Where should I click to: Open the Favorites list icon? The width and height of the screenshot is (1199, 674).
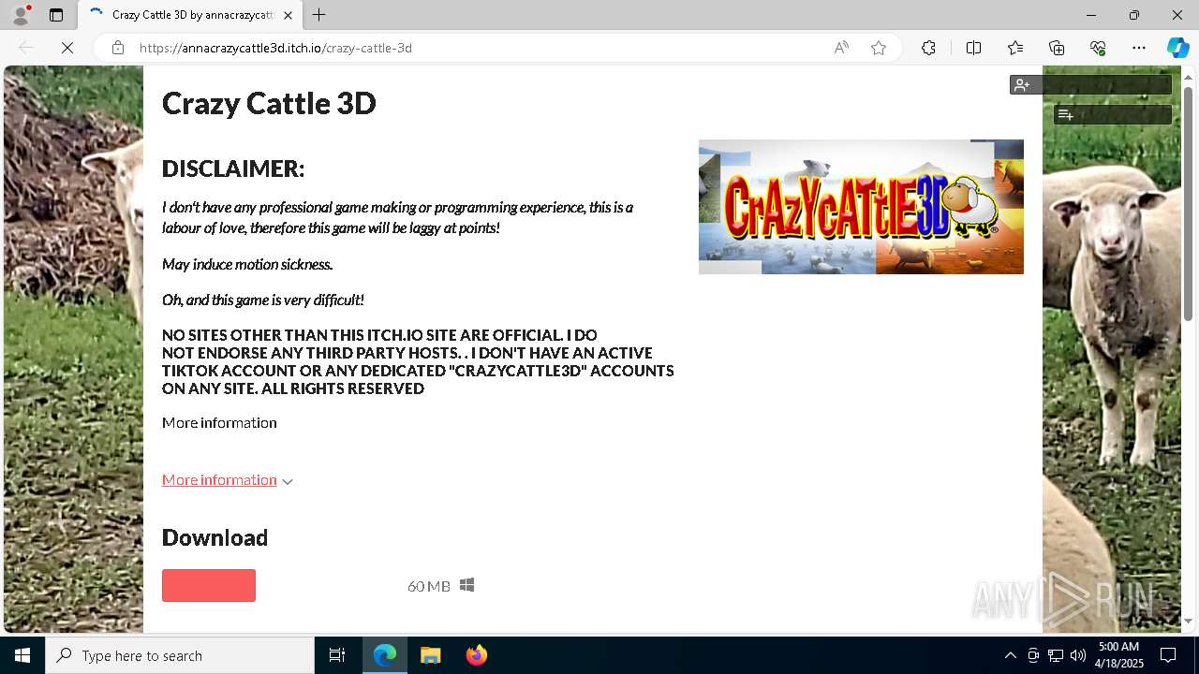point(1015,48)
